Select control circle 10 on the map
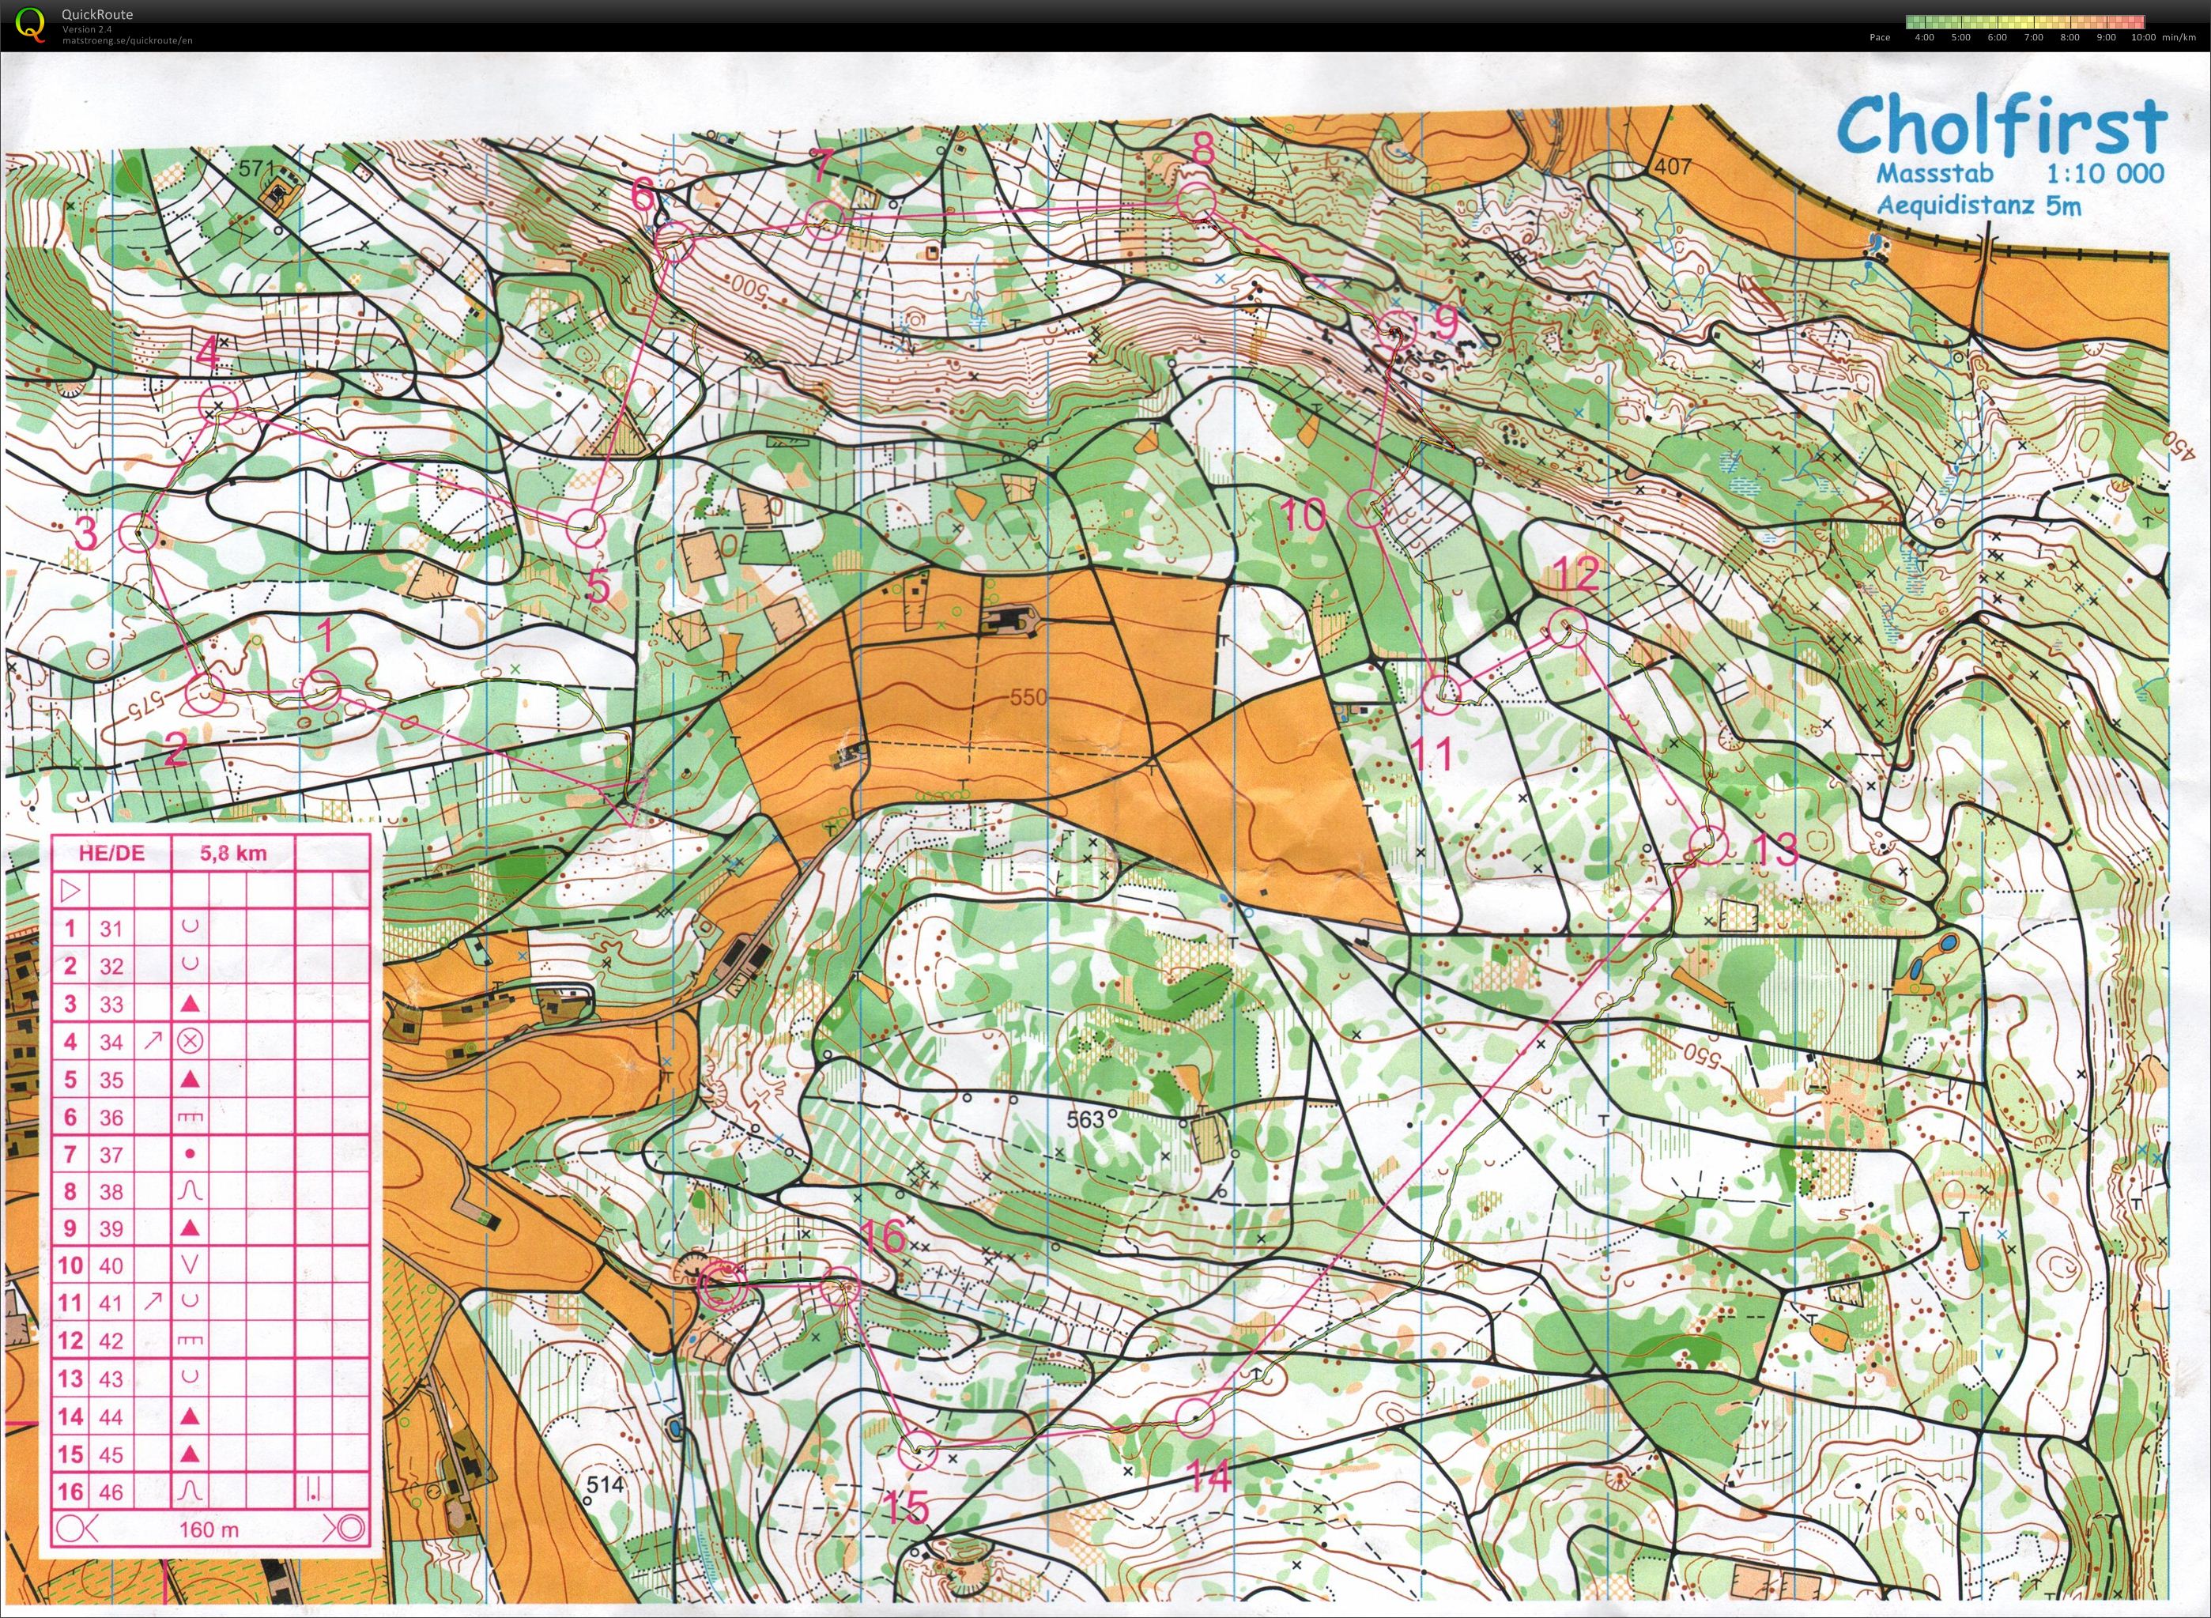2211x1618 pixels. pyautogui.click(x=1368, y=507)
